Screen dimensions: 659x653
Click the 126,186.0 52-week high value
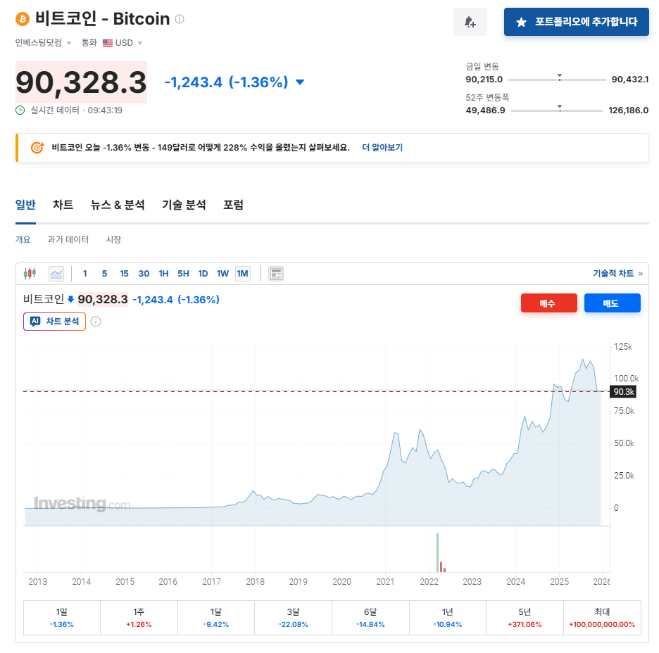tap(628, 110)
